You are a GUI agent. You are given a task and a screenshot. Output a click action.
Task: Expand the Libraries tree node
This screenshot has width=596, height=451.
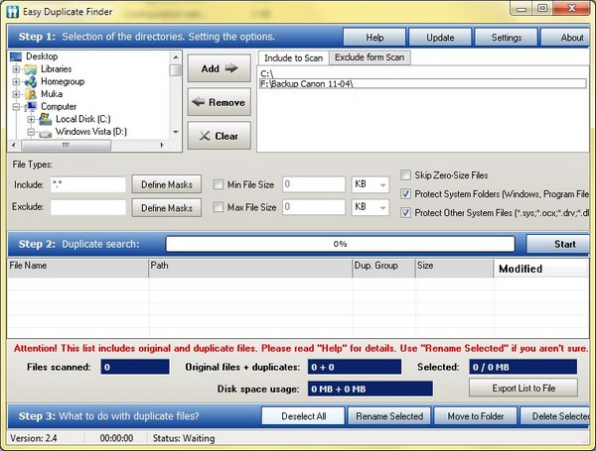coord(17,69)
